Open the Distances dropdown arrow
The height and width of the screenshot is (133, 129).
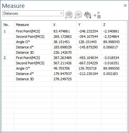61,13
